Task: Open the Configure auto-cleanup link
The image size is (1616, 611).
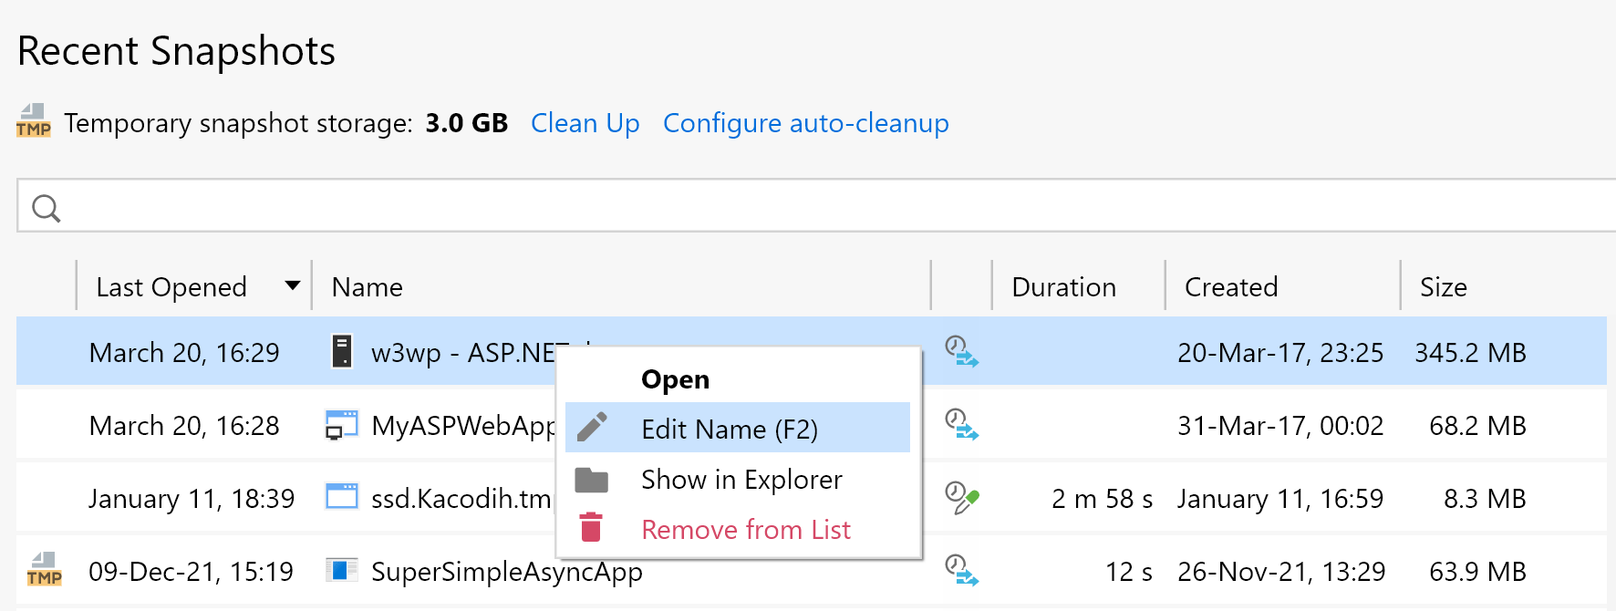Action: pyautogui.click(x=805, y=123)
